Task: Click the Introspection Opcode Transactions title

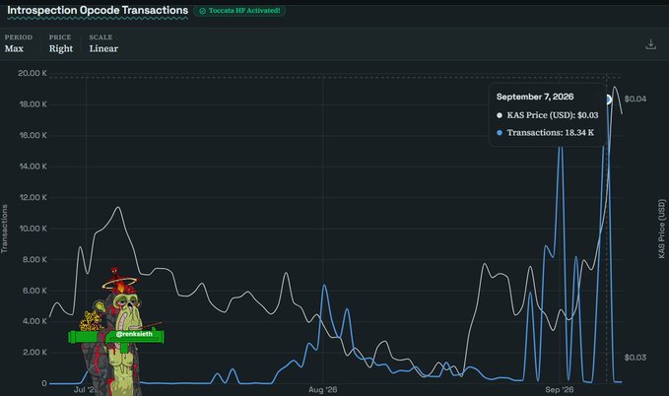Action: pos(98,10)
